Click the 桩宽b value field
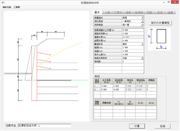This screenshot has width=180, height=131. (132, 48)
